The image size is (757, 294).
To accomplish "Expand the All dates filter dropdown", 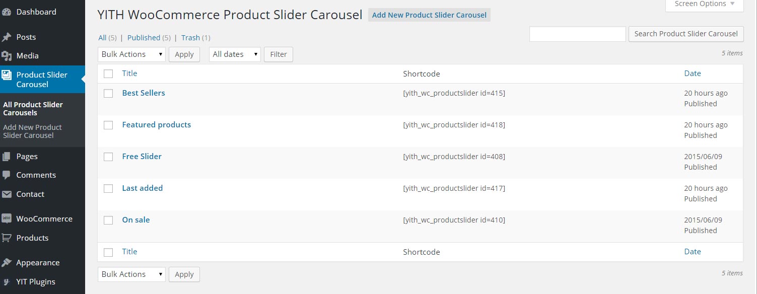I will tap(235, 54).
